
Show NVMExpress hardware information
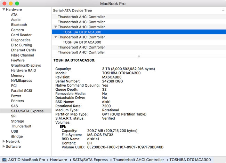click(x=22, y=81)
